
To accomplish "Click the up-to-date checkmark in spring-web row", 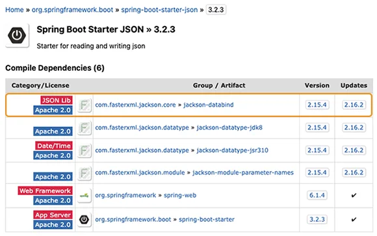I will 354,195.
